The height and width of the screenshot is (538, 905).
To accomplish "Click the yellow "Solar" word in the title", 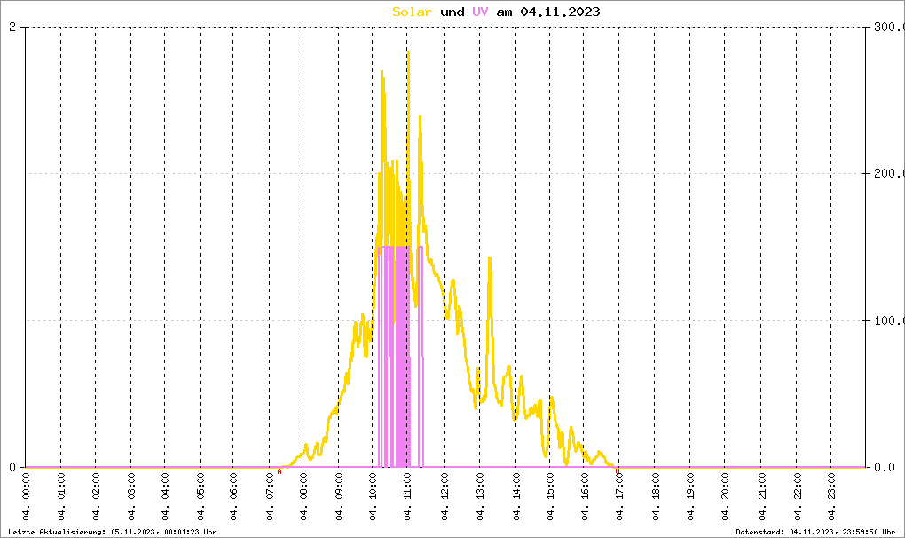I will pos(413,12).
